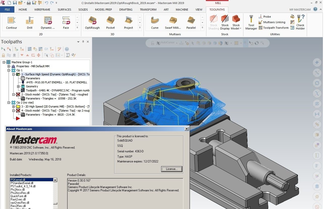Create an OptiRough 3D toolpath
Viewport: 335px width, 209px height.
coord(92,22)
